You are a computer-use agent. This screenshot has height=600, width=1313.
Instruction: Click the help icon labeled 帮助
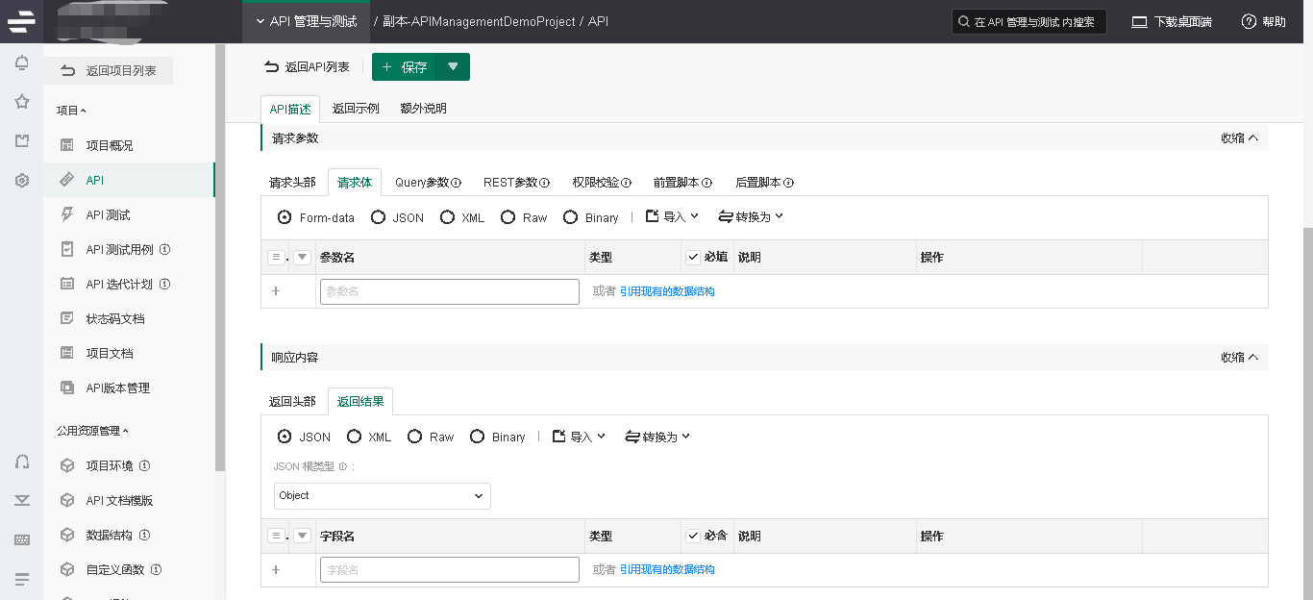coord(1249,21)
